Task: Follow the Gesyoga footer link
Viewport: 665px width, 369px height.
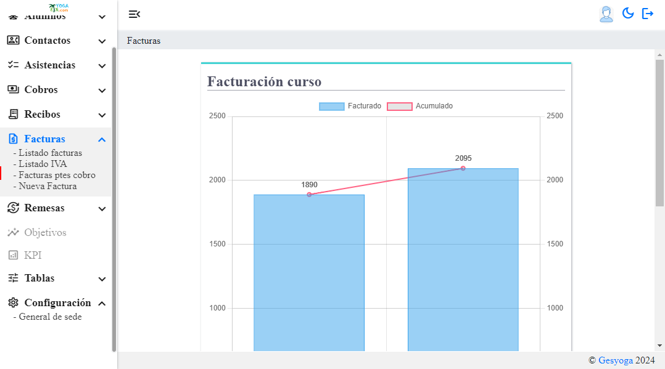Action: click(616, 360)
